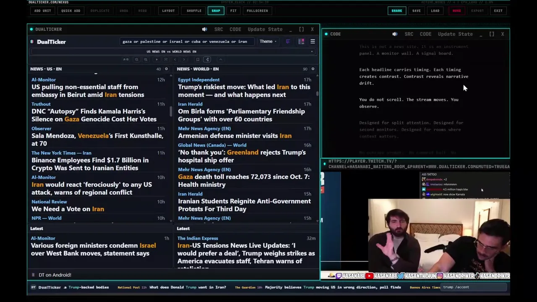Toggle FULLSCREEN mode in the top bar
Image resolution: width=537 pixels, height=302 pixels.
pos(257,10)
